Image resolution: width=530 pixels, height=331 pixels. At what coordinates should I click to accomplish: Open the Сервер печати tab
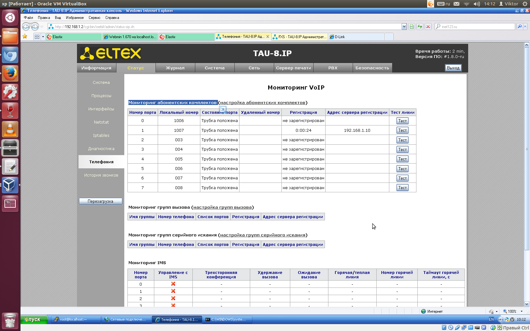pos(293,68)
